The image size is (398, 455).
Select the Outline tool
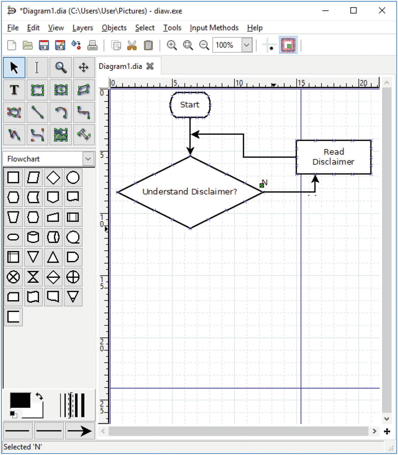pos(84,135)
